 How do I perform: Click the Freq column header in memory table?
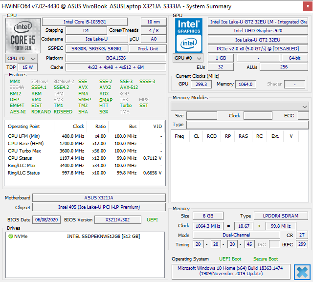pos(179,136)
